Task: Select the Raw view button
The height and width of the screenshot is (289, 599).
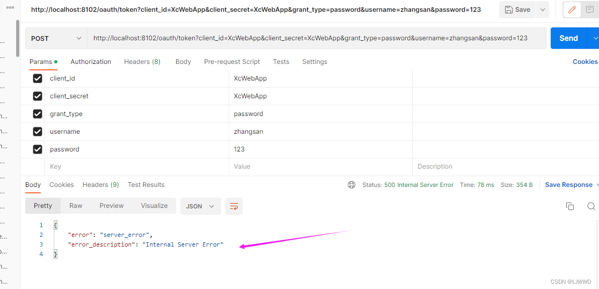Action: pyautogui.click(x=76, y=206)
